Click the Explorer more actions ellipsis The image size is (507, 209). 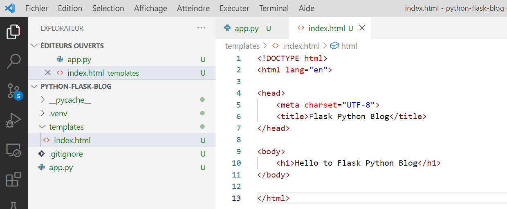click(x=201, y=28)
